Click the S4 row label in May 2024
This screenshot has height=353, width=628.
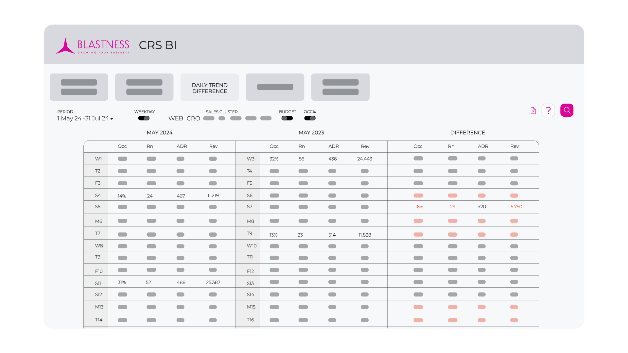(x=98, y=195)
